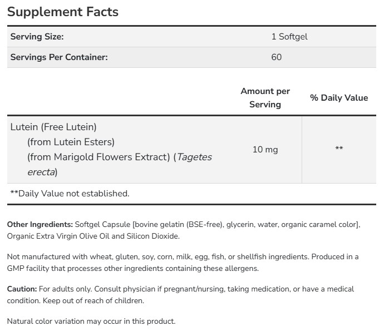
Task: Select the 1 Softgel value
Action: point(289,37)
